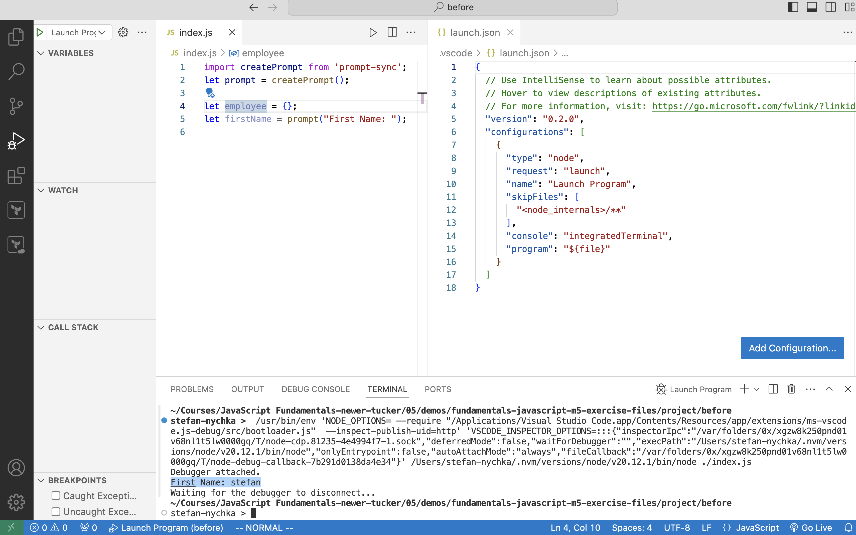Screen dimensions: 856x535
Task: Click the Add Configuration button
Action: tap(792, 348)
